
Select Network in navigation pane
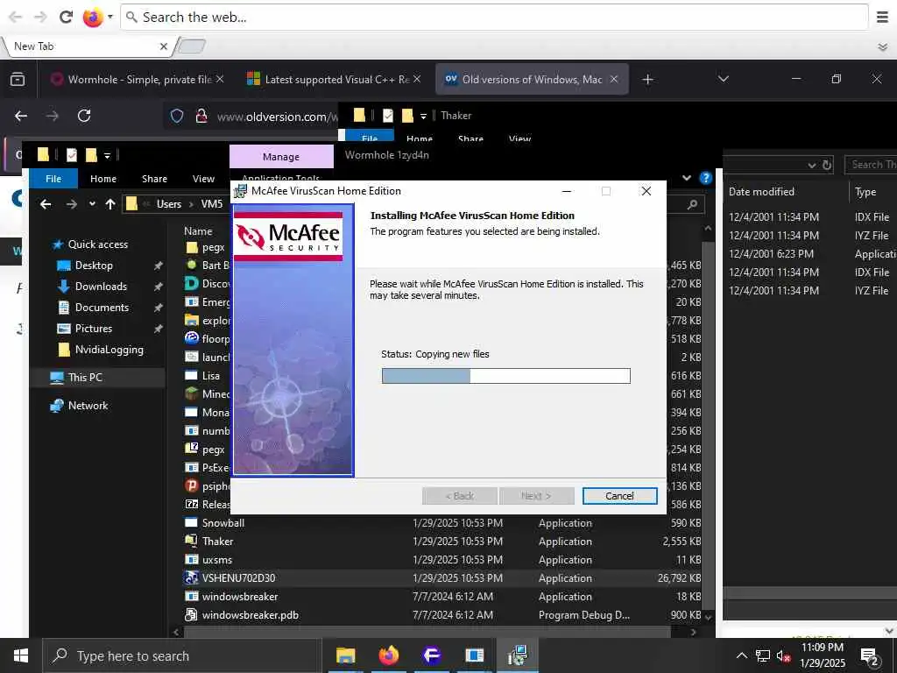pyautogui.click(x=88, y=406)
